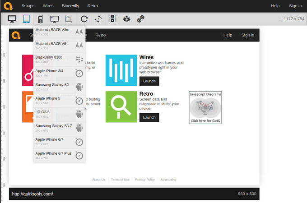Screen dimensions: 307x203
Task: Click the Retro heading next to green tile
Action: click(146, 94)
